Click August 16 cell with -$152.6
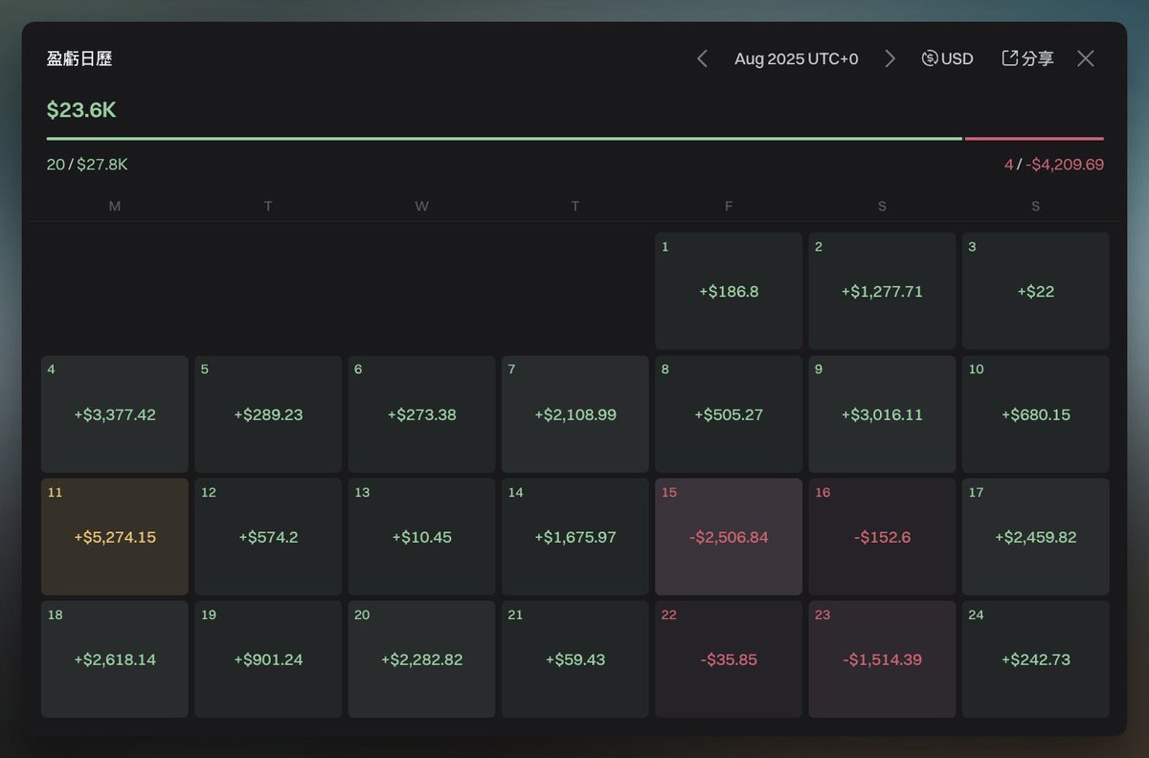 882,537
